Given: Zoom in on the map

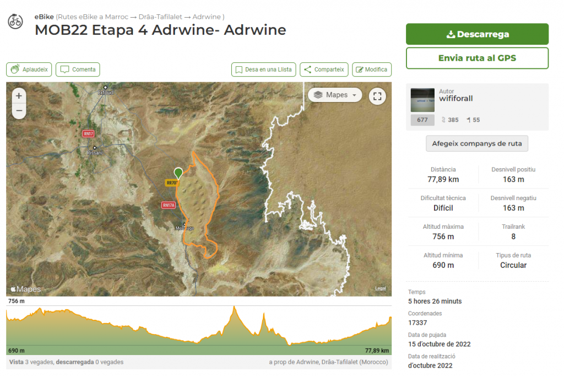Looking at the screenshot, I should tap(19, 96).
